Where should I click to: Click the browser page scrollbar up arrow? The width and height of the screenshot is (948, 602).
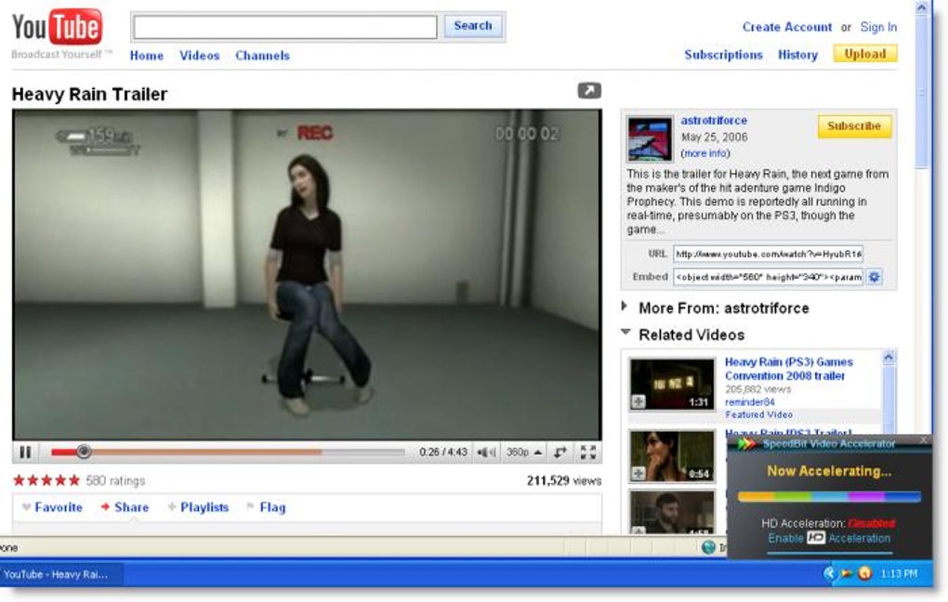pos(921,7)
